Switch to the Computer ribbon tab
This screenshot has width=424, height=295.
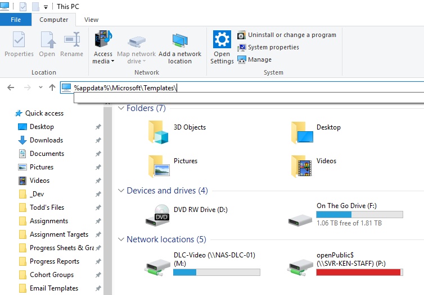[x=53, y=20]
